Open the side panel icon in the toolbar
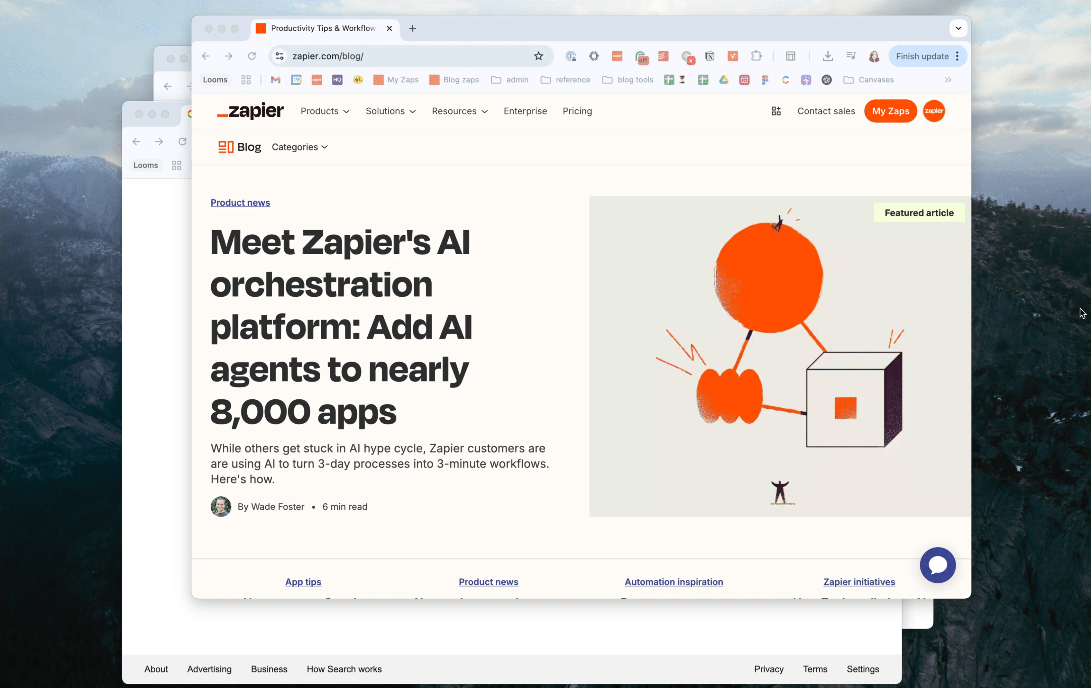The height and width of the screenshot is (688, 1091). click(x=791, y=56)
